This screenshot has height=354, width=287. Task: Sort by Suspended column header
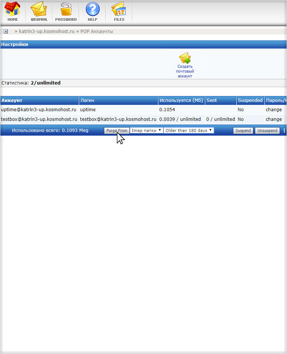click(250, 100)
